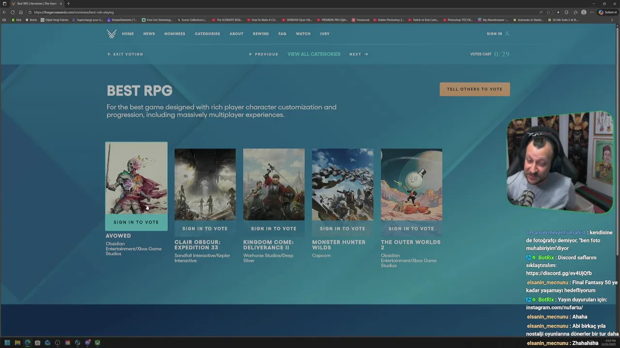The image size is (620, 348).
Task: Open the Adobe Photoshop bookmark
Action: (x=388, y=20)
